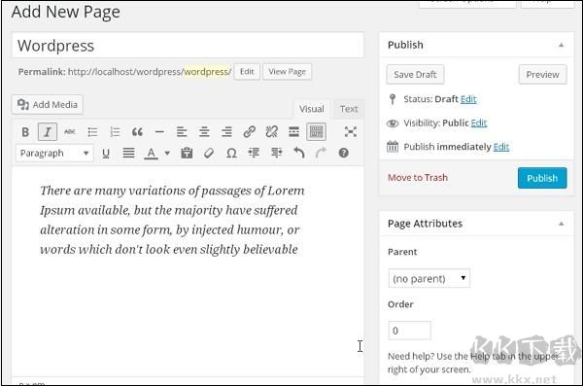Click the permalink Edit button
This screenshot has height=386, width=583.
coord(247,72)
